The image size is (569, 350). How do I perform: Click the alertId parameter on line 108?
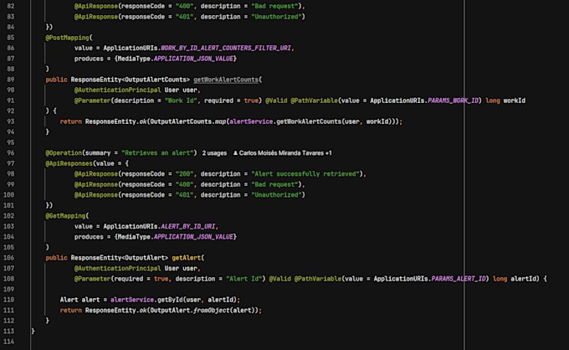(x=523, y=279)
